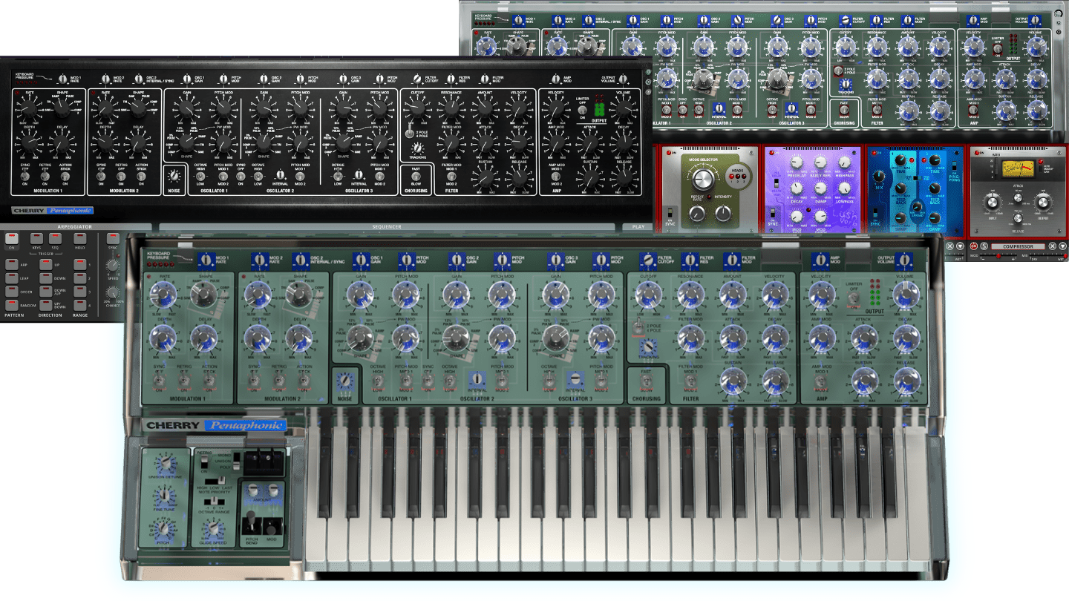Viewport: 1069px width, 601px height.
Task: Click the compressor S solo icon
Action: pos(984,246)
